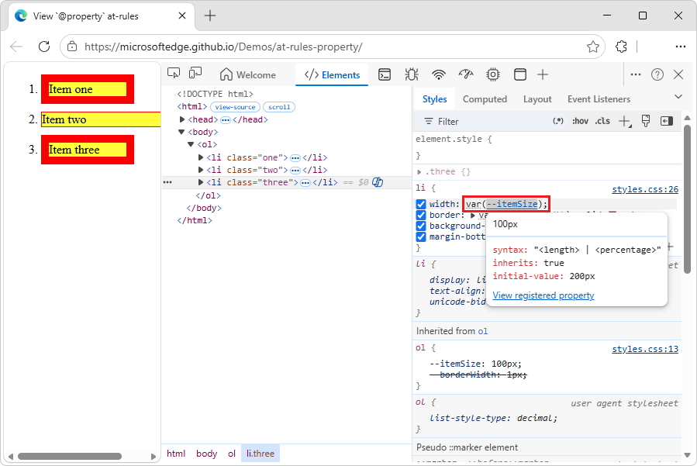Toggle rendering emulations paintbrush icon
The width and height of the screenshot is (697, 466).
(646, 121)
